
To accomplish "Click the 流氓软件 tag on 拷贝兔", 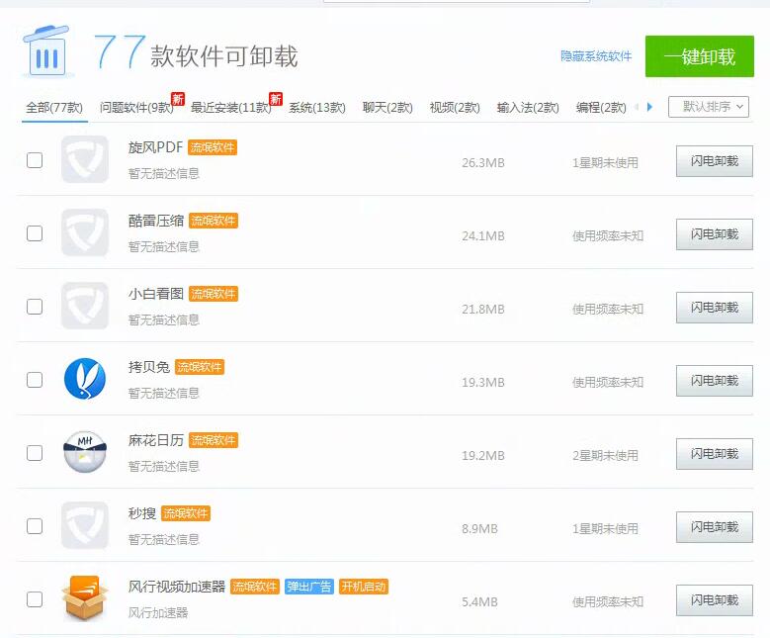I will coord(200,367).
